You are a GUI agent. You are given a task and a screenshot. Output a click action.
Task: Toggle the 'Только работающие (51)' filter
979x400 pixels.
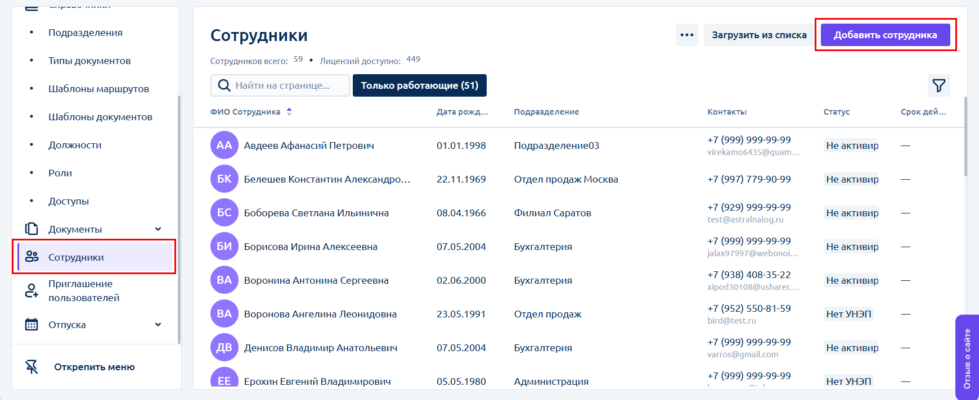pos(419,85)
